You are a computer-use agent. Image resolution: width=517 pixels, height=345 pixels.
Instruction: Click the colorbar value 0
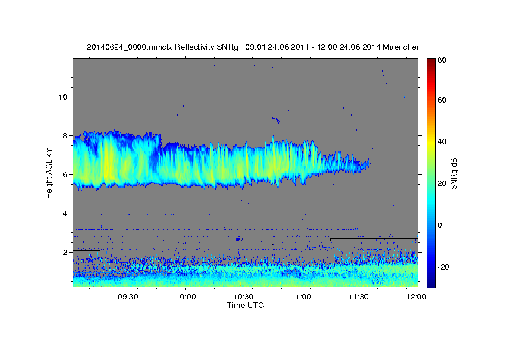[x=440, y=225]
